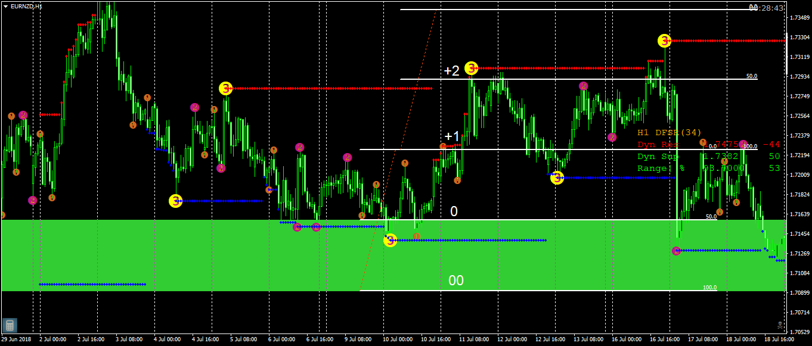This screenshot has height=346, width=812.
Task: Select the Dyn Sup indicator line
Action: [709, 156]
